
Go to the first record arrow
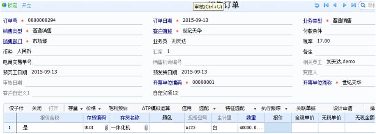[326, 5]
